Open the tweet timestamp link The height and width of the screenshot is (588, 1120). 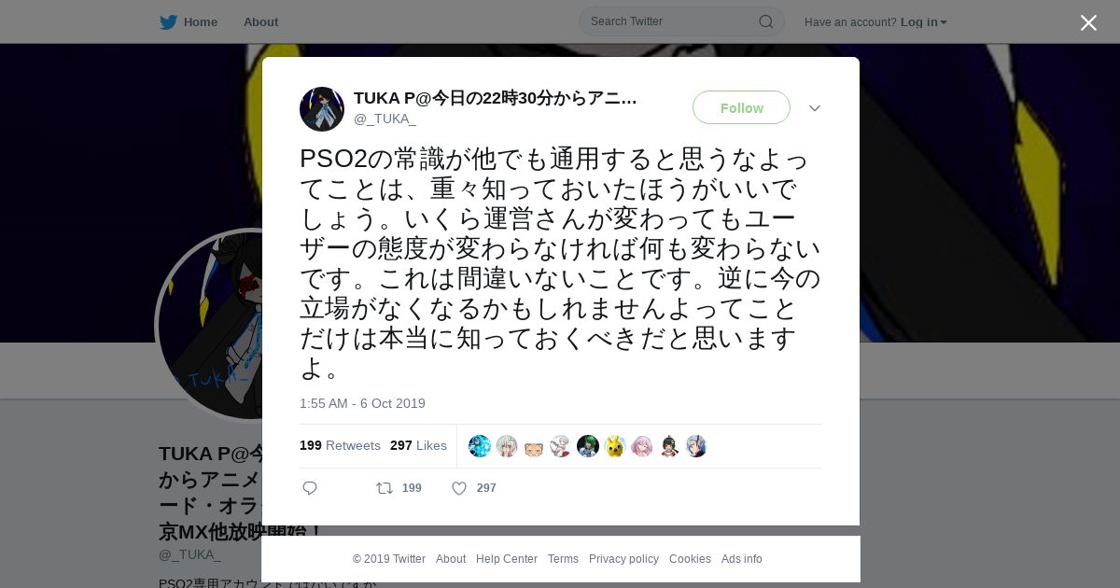[x=362, y=403]
